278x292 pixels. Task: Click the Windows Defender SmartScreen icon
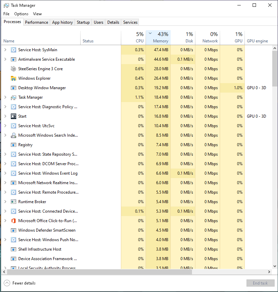coord(14,230)
